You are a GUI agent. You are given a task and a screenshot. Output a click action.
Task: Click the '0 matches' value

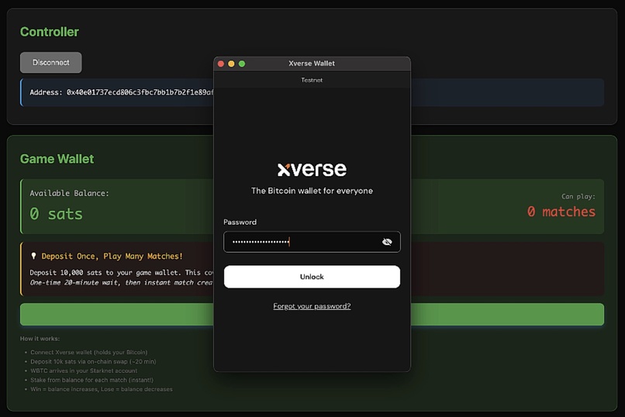(561, 212)
